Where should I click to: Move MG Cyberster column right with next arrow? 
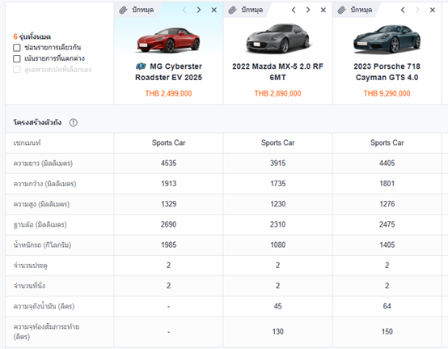tap(199, 10)
